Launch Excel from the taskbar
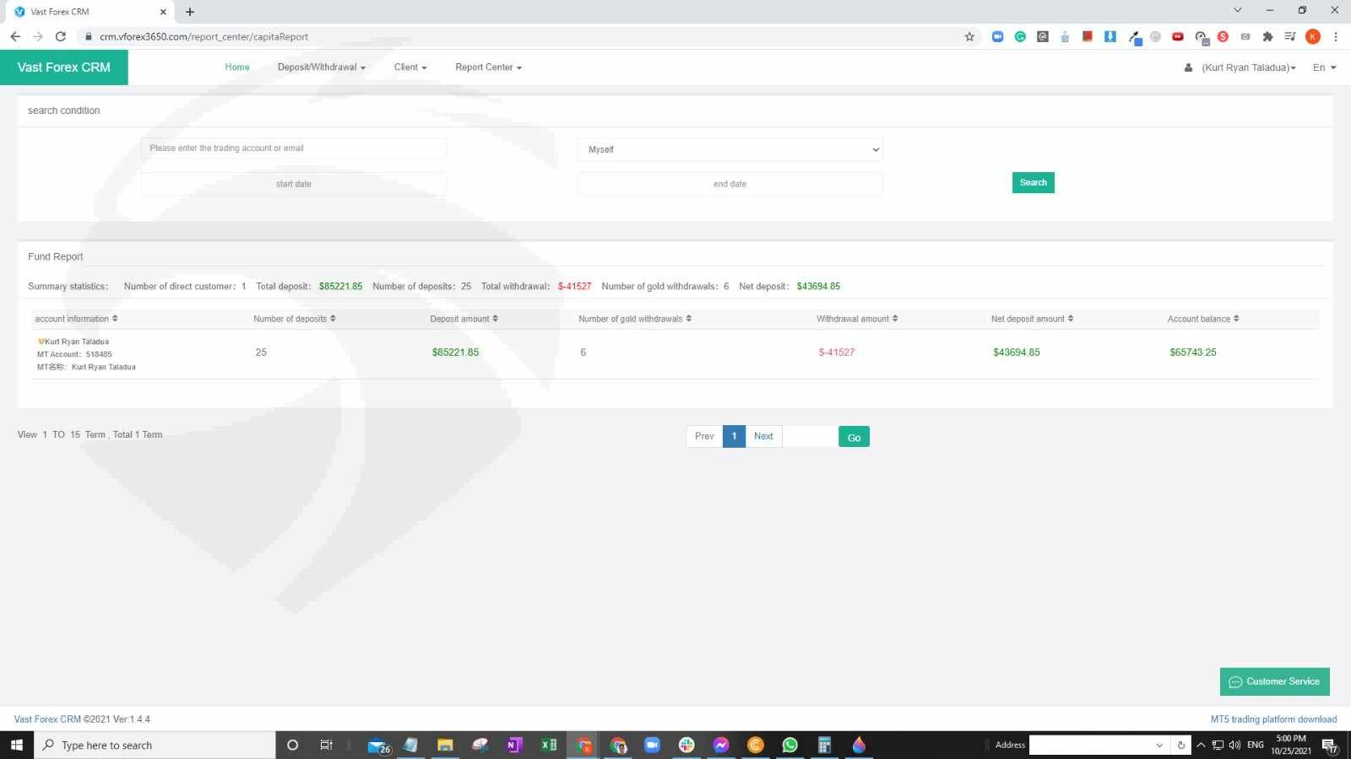The height and width of the screenshot is (759, 1351). tap(549, 745)
